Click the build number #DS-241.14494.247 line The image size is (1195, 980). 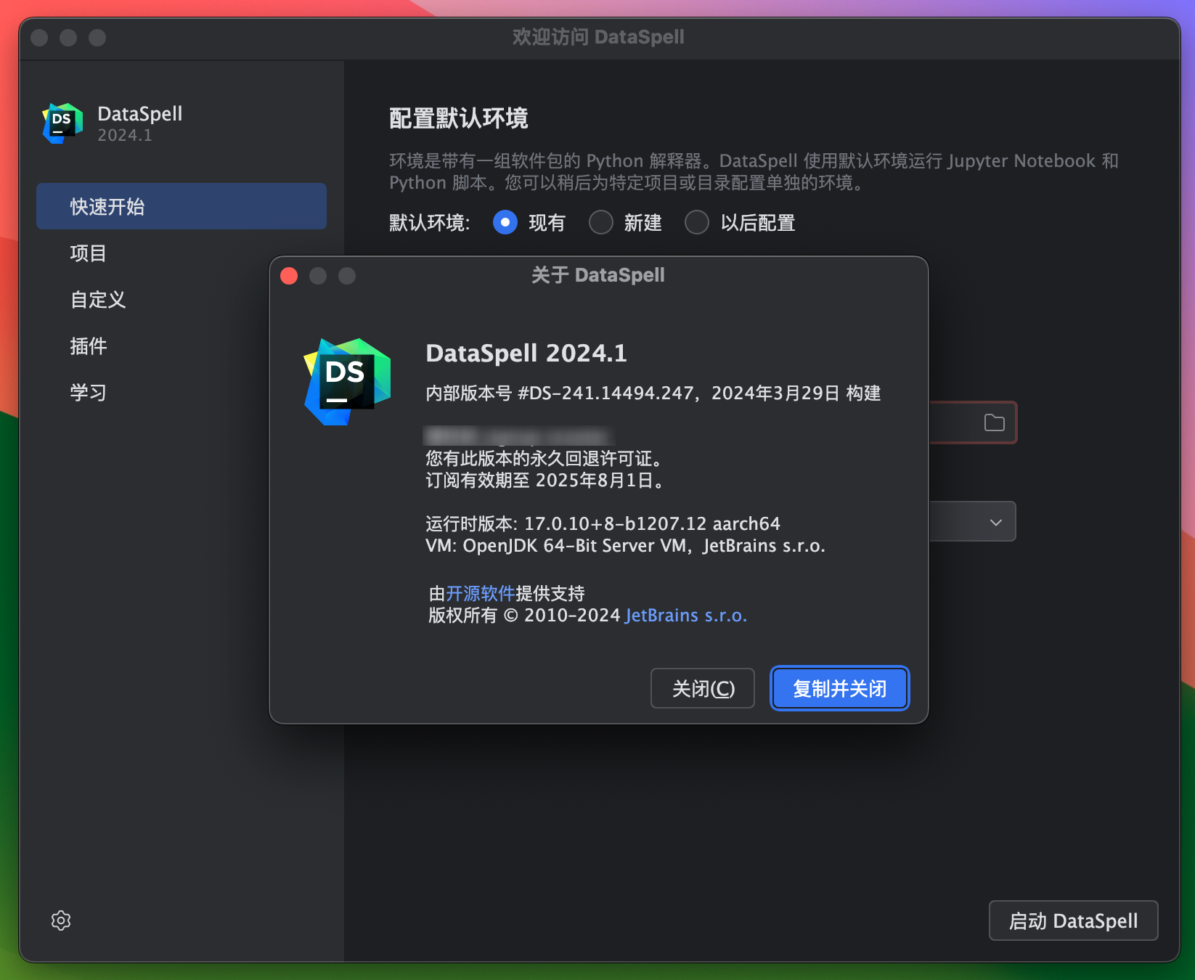[653, 393]
